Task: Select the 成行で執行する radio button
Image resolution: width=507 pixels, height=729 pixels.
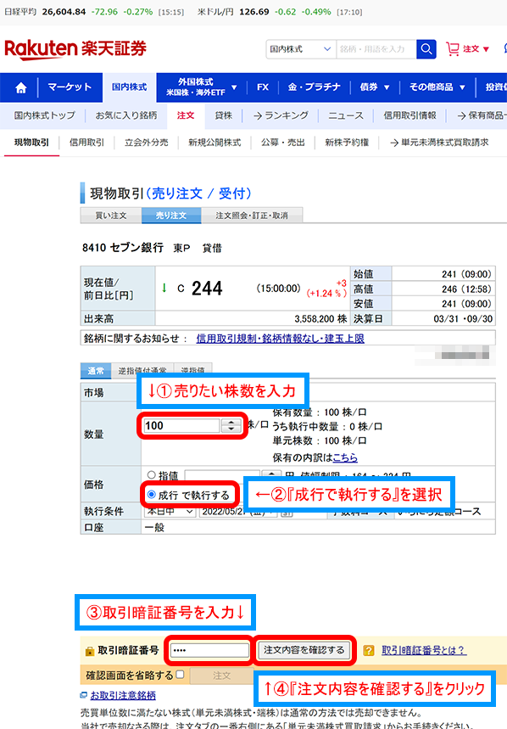Action: click(x=152, y=495)
